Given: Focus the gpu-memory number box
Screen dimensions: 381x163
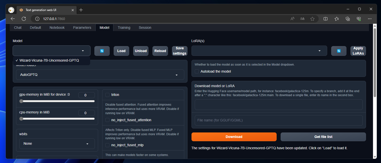Looking at the screenshot, I should [x=87, y=95].
